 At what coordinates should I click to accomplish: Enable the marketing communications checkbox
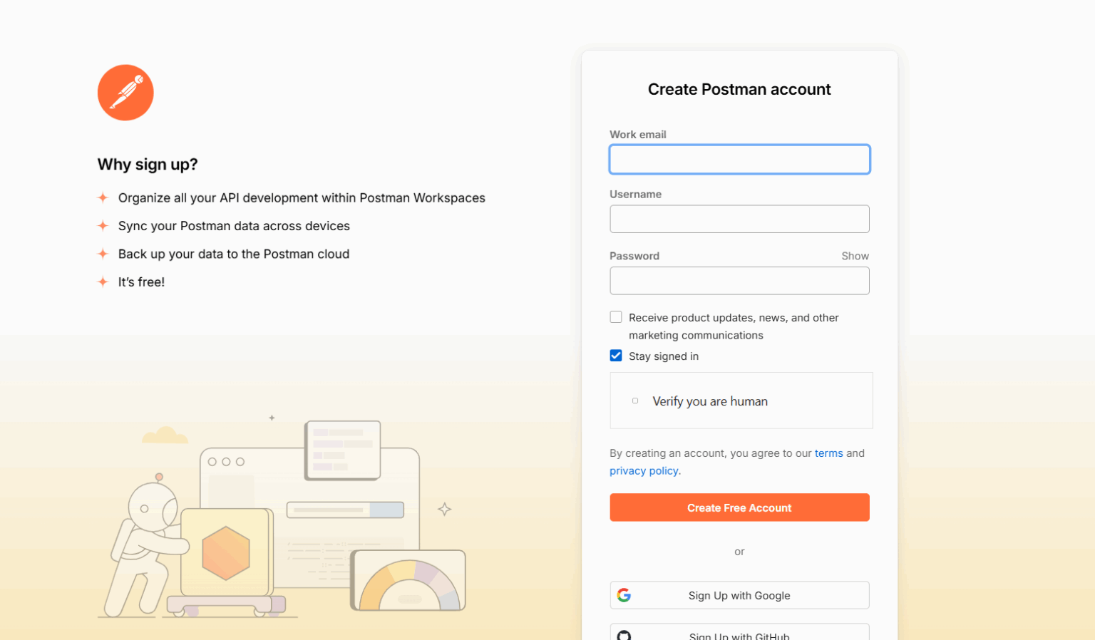pyautogui.click(x=616, y=316)
